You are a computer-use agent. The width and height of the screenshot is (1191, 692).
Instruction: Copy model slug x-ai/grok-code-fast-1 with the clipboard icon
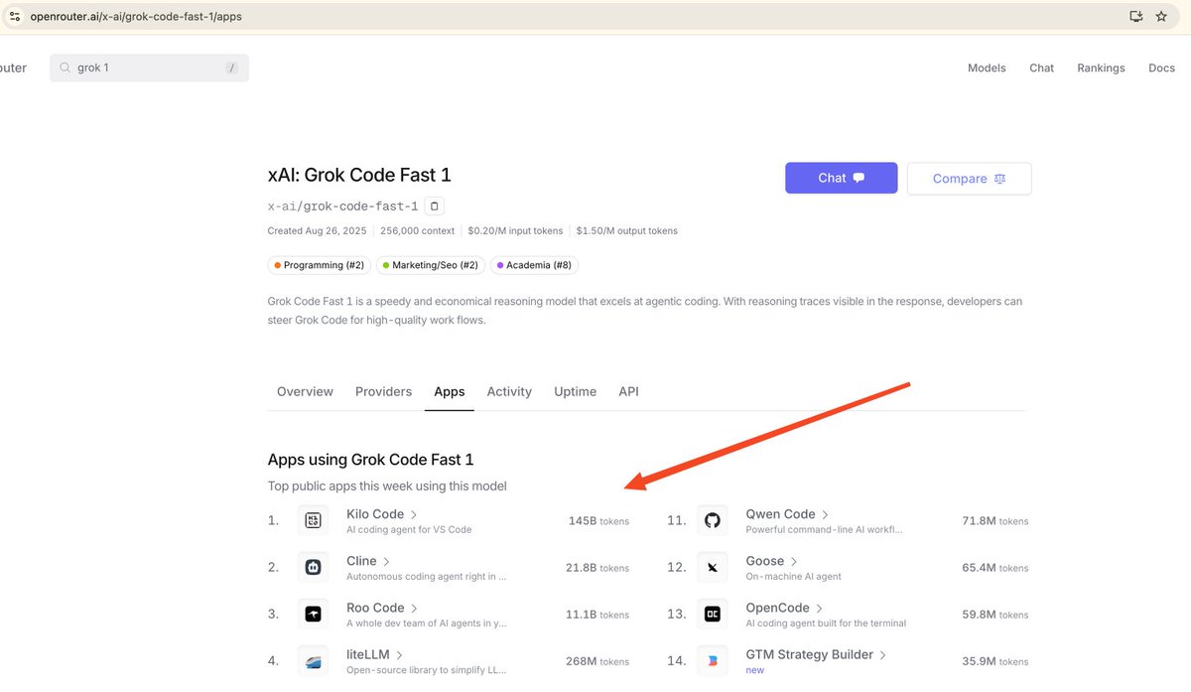[x=435, y=207]
